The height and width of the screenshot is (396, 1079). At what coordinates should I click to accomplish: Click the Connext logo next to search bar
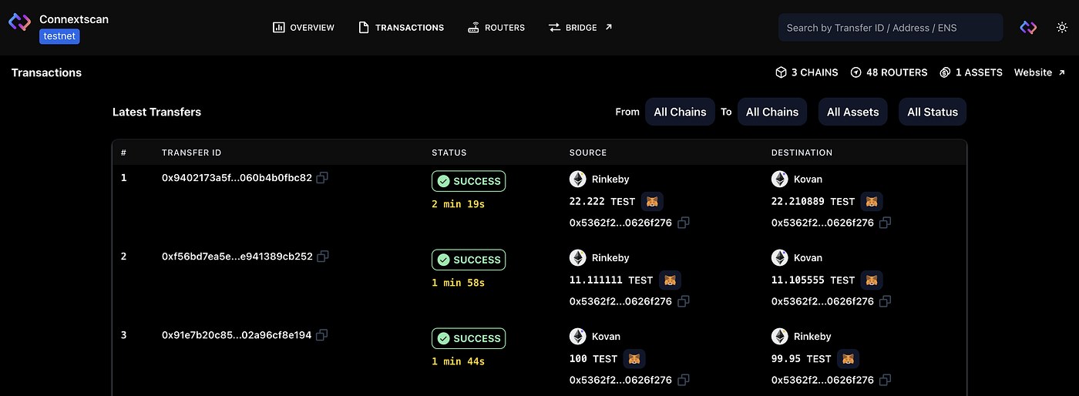[x=1028, y=28]
